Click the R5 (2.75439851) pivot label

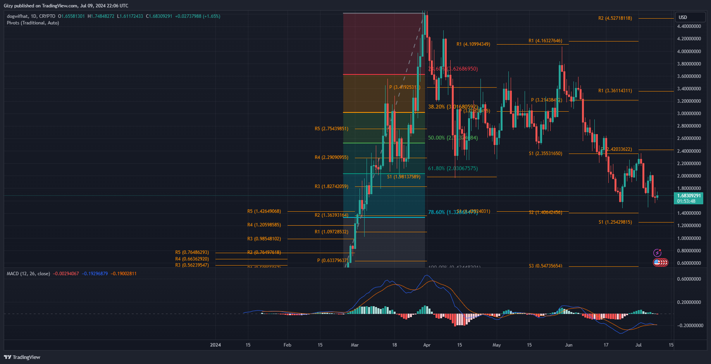(331, 129)
